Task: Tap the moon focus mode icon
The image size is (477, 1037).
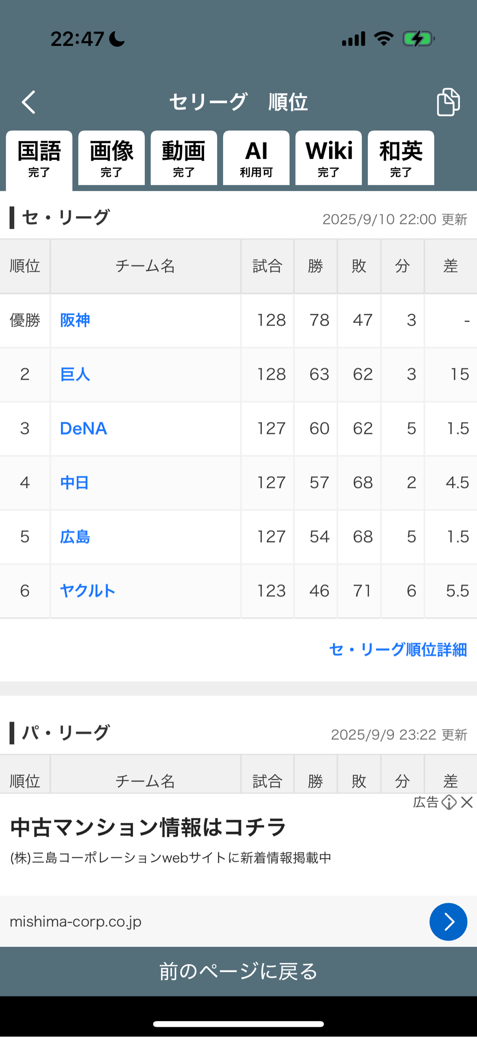Action: pyautogui.click(x=117, y=39)
